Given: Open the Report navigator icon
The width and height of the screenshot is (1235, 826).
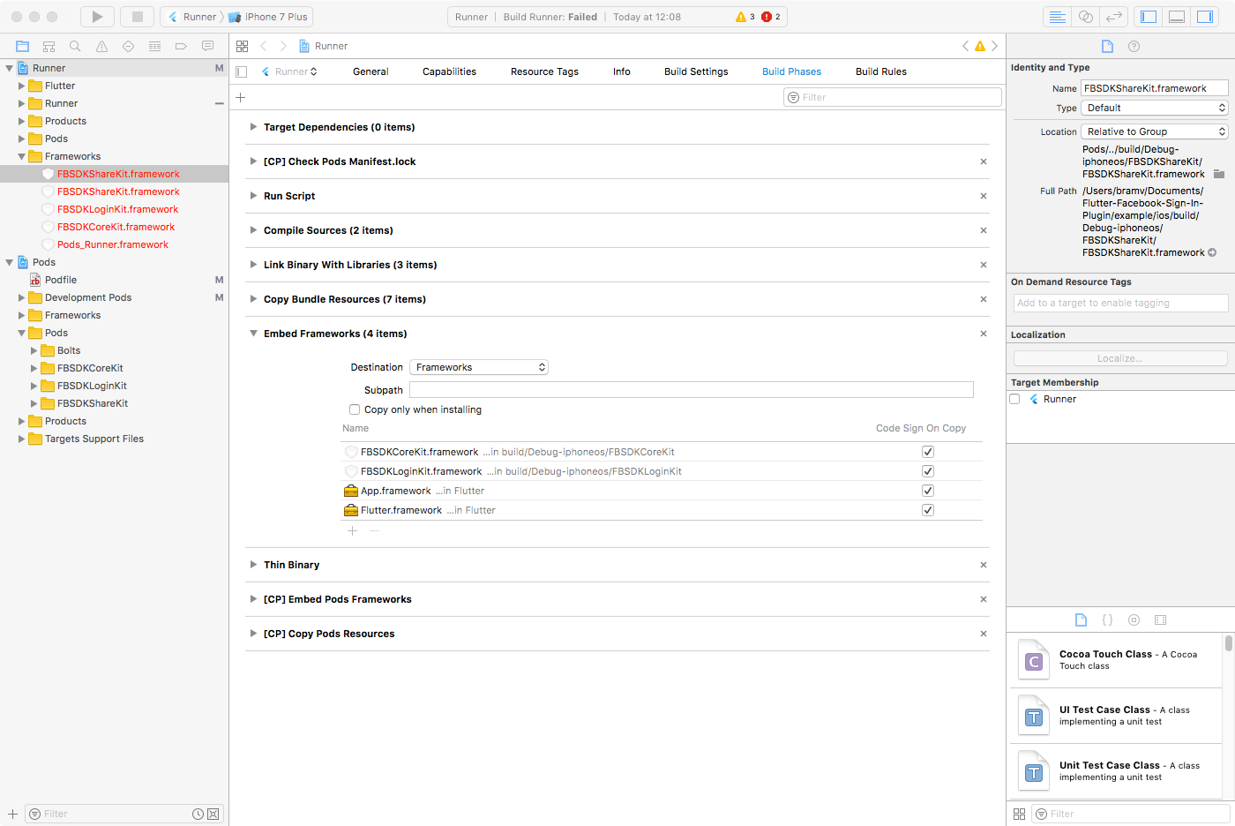Looking at the screenshot, I should pos(207,46).
